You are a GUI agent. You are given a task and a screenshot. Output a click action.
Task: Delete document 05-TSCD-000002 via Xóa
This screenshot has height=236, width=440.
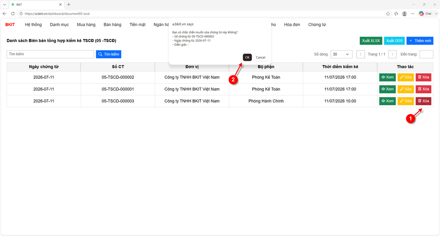point(423,77)
